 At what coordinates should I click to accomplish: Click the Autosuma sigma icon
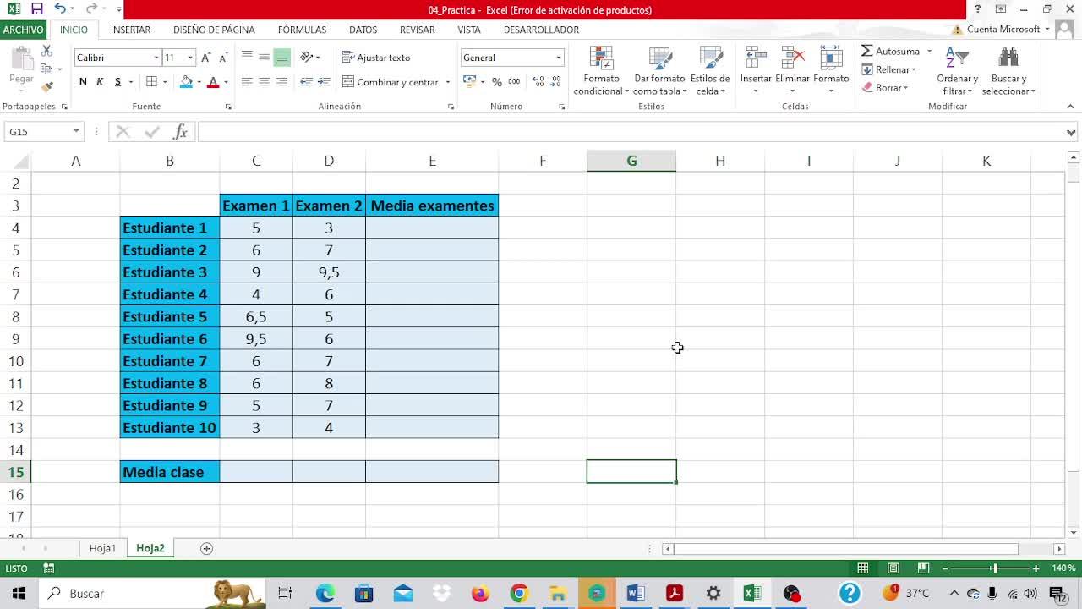point(867,51)
